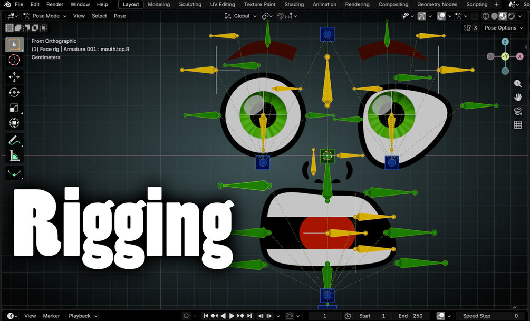Jump to the last frame
The width and height of the screenshot is (530, 321).
(x=249, y=316)
